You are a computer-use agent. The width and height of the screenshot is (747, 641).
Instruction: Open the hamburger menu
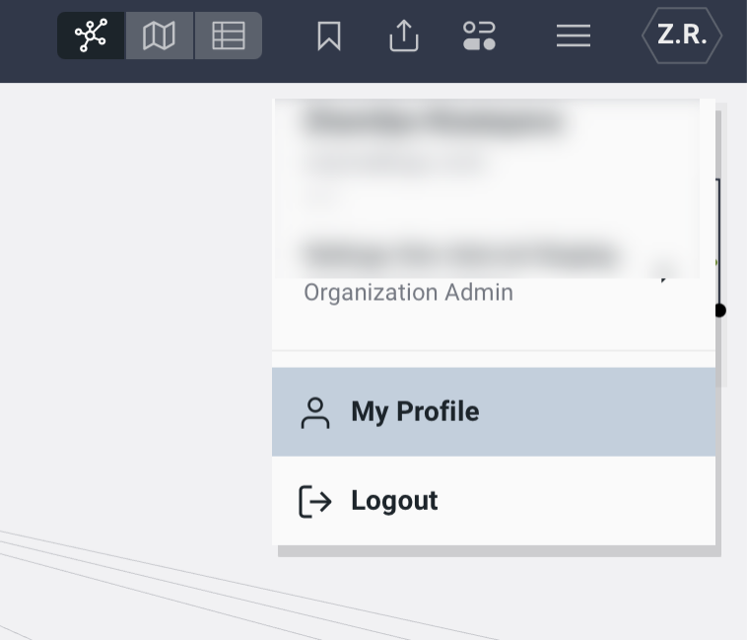tap(573, 36)
